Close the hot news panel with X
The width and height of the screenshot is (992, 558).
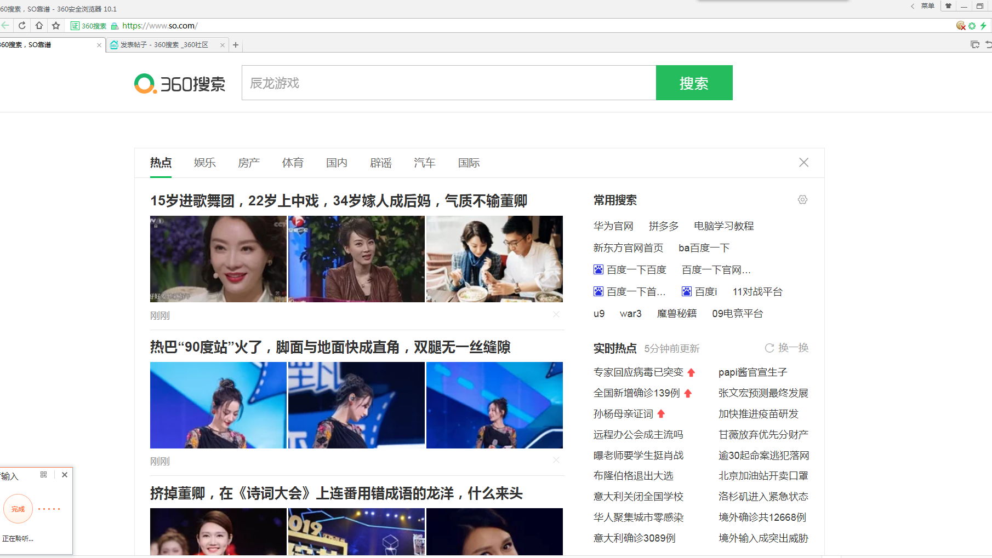(803, 163)
